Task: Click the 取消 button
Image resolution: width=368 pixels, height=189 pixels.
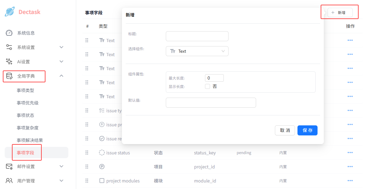Action: pyautogui.click(x=285, y=130)
